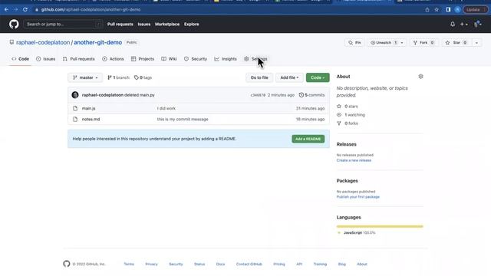Switch to the Actions tab
Screen dimensions: 491x276
pos(113,59)
